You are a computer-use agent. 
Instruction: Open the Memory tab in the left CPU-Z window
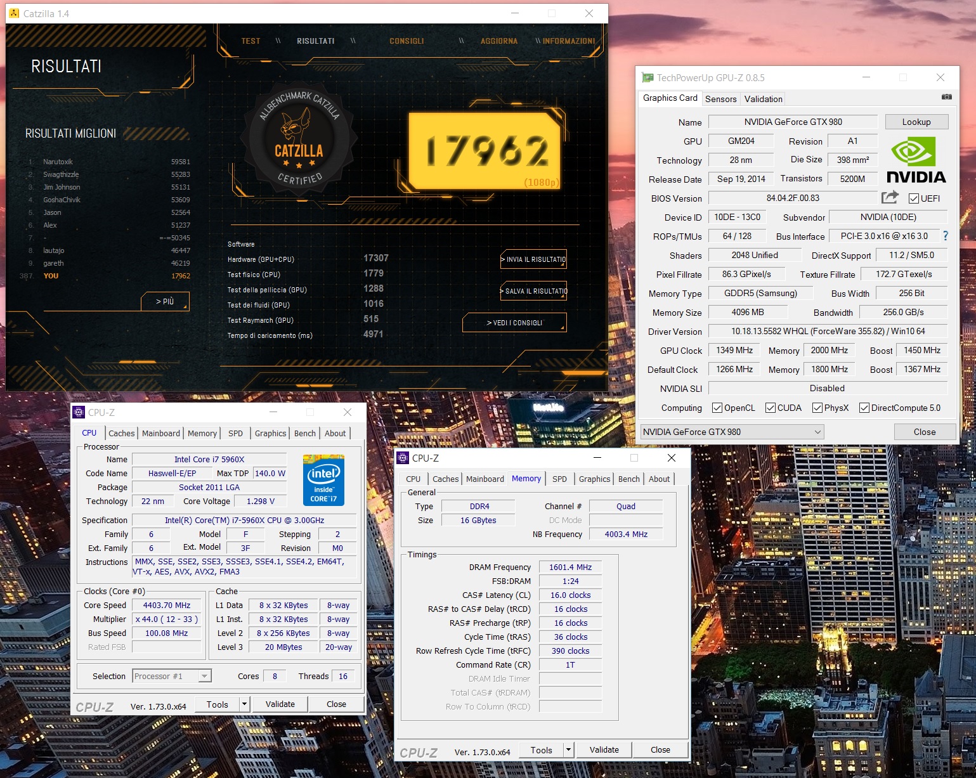[202, 433]
